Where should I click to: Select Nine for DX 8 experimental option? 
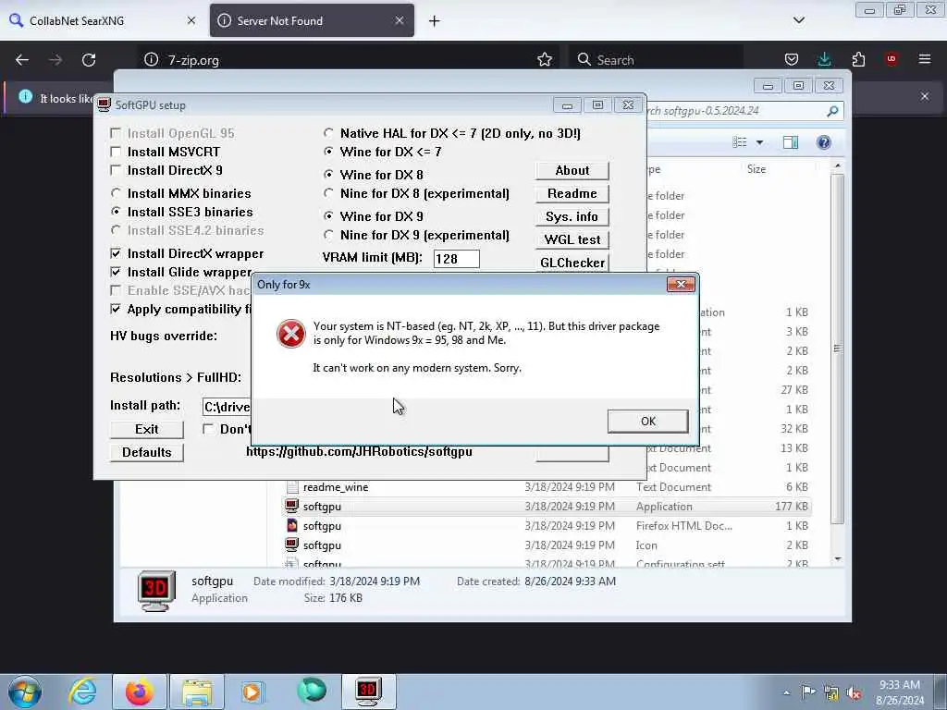pos(328,193)
